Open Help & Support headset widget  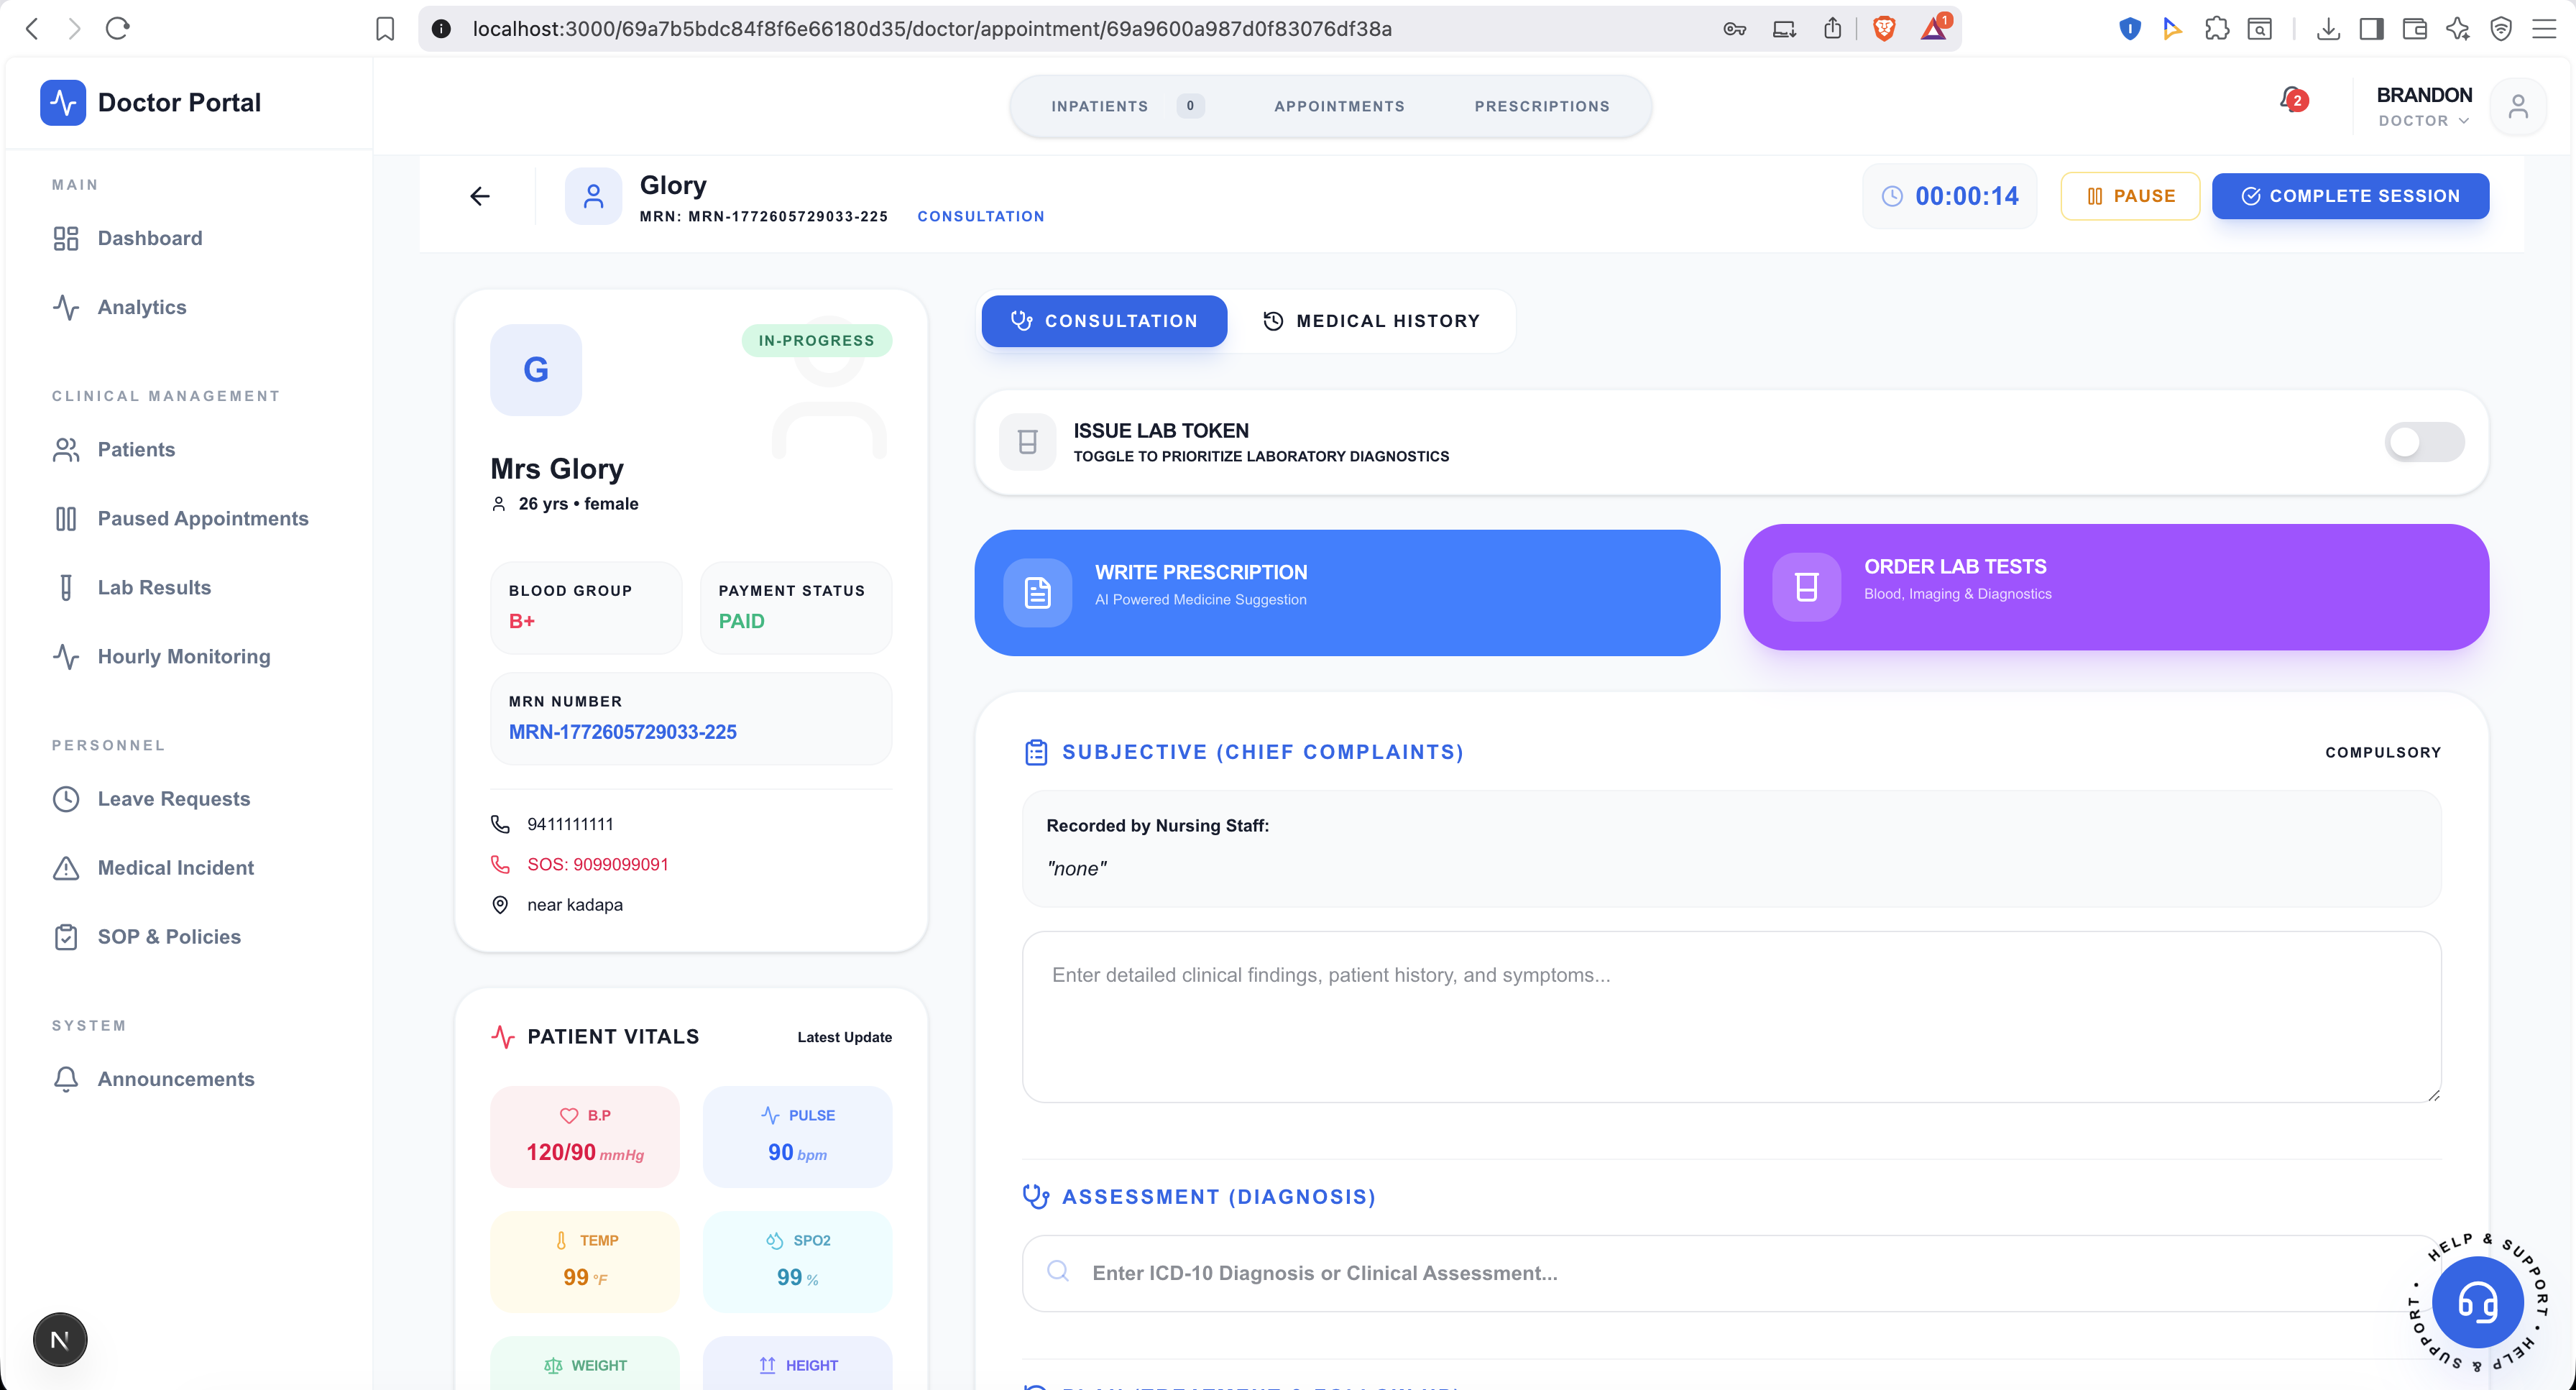(x=2477, y=1303)
